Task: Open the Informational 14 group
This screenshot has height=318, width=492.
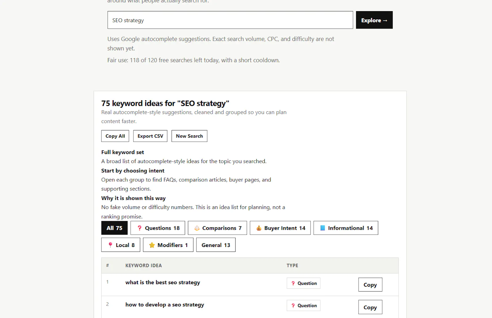Action: (x=346, y=228)
